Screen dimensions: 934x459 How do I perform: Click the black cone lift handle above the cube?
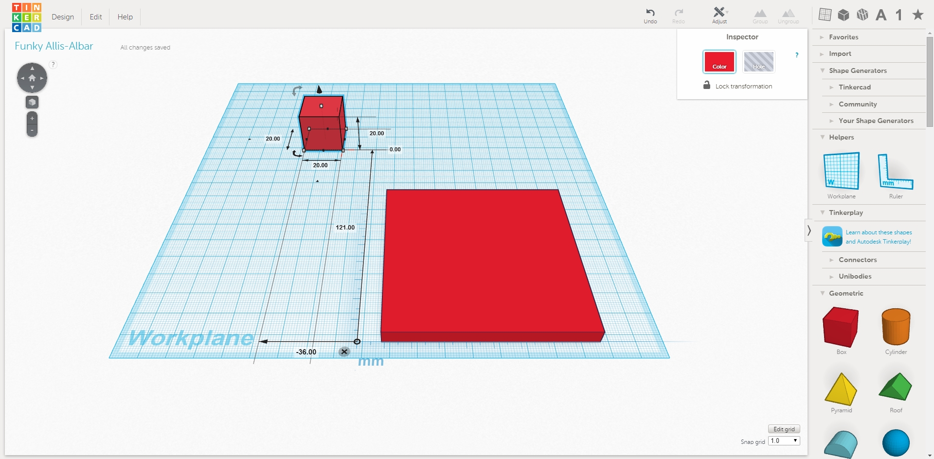[x=319, y=89]
